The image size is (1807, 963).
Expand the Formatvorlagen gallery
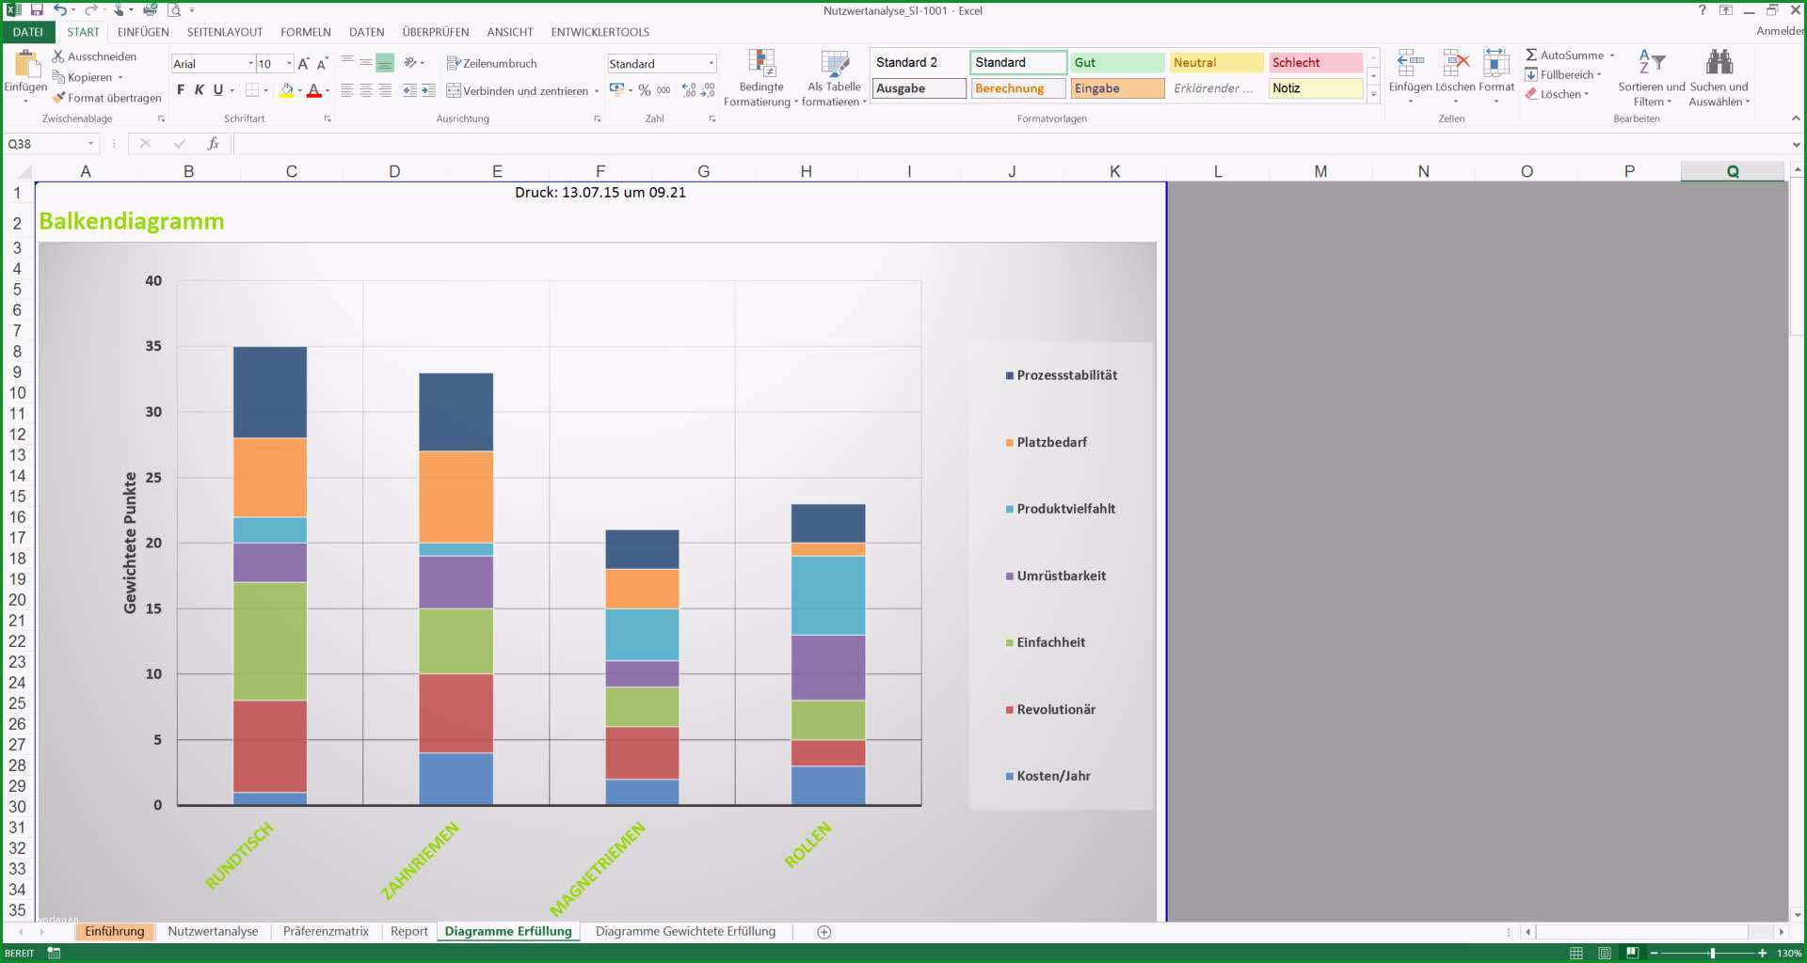(1373, 94)
